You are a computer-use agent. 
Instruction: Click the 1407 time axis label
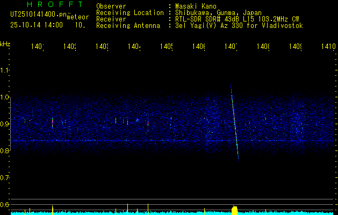point(231,46)
